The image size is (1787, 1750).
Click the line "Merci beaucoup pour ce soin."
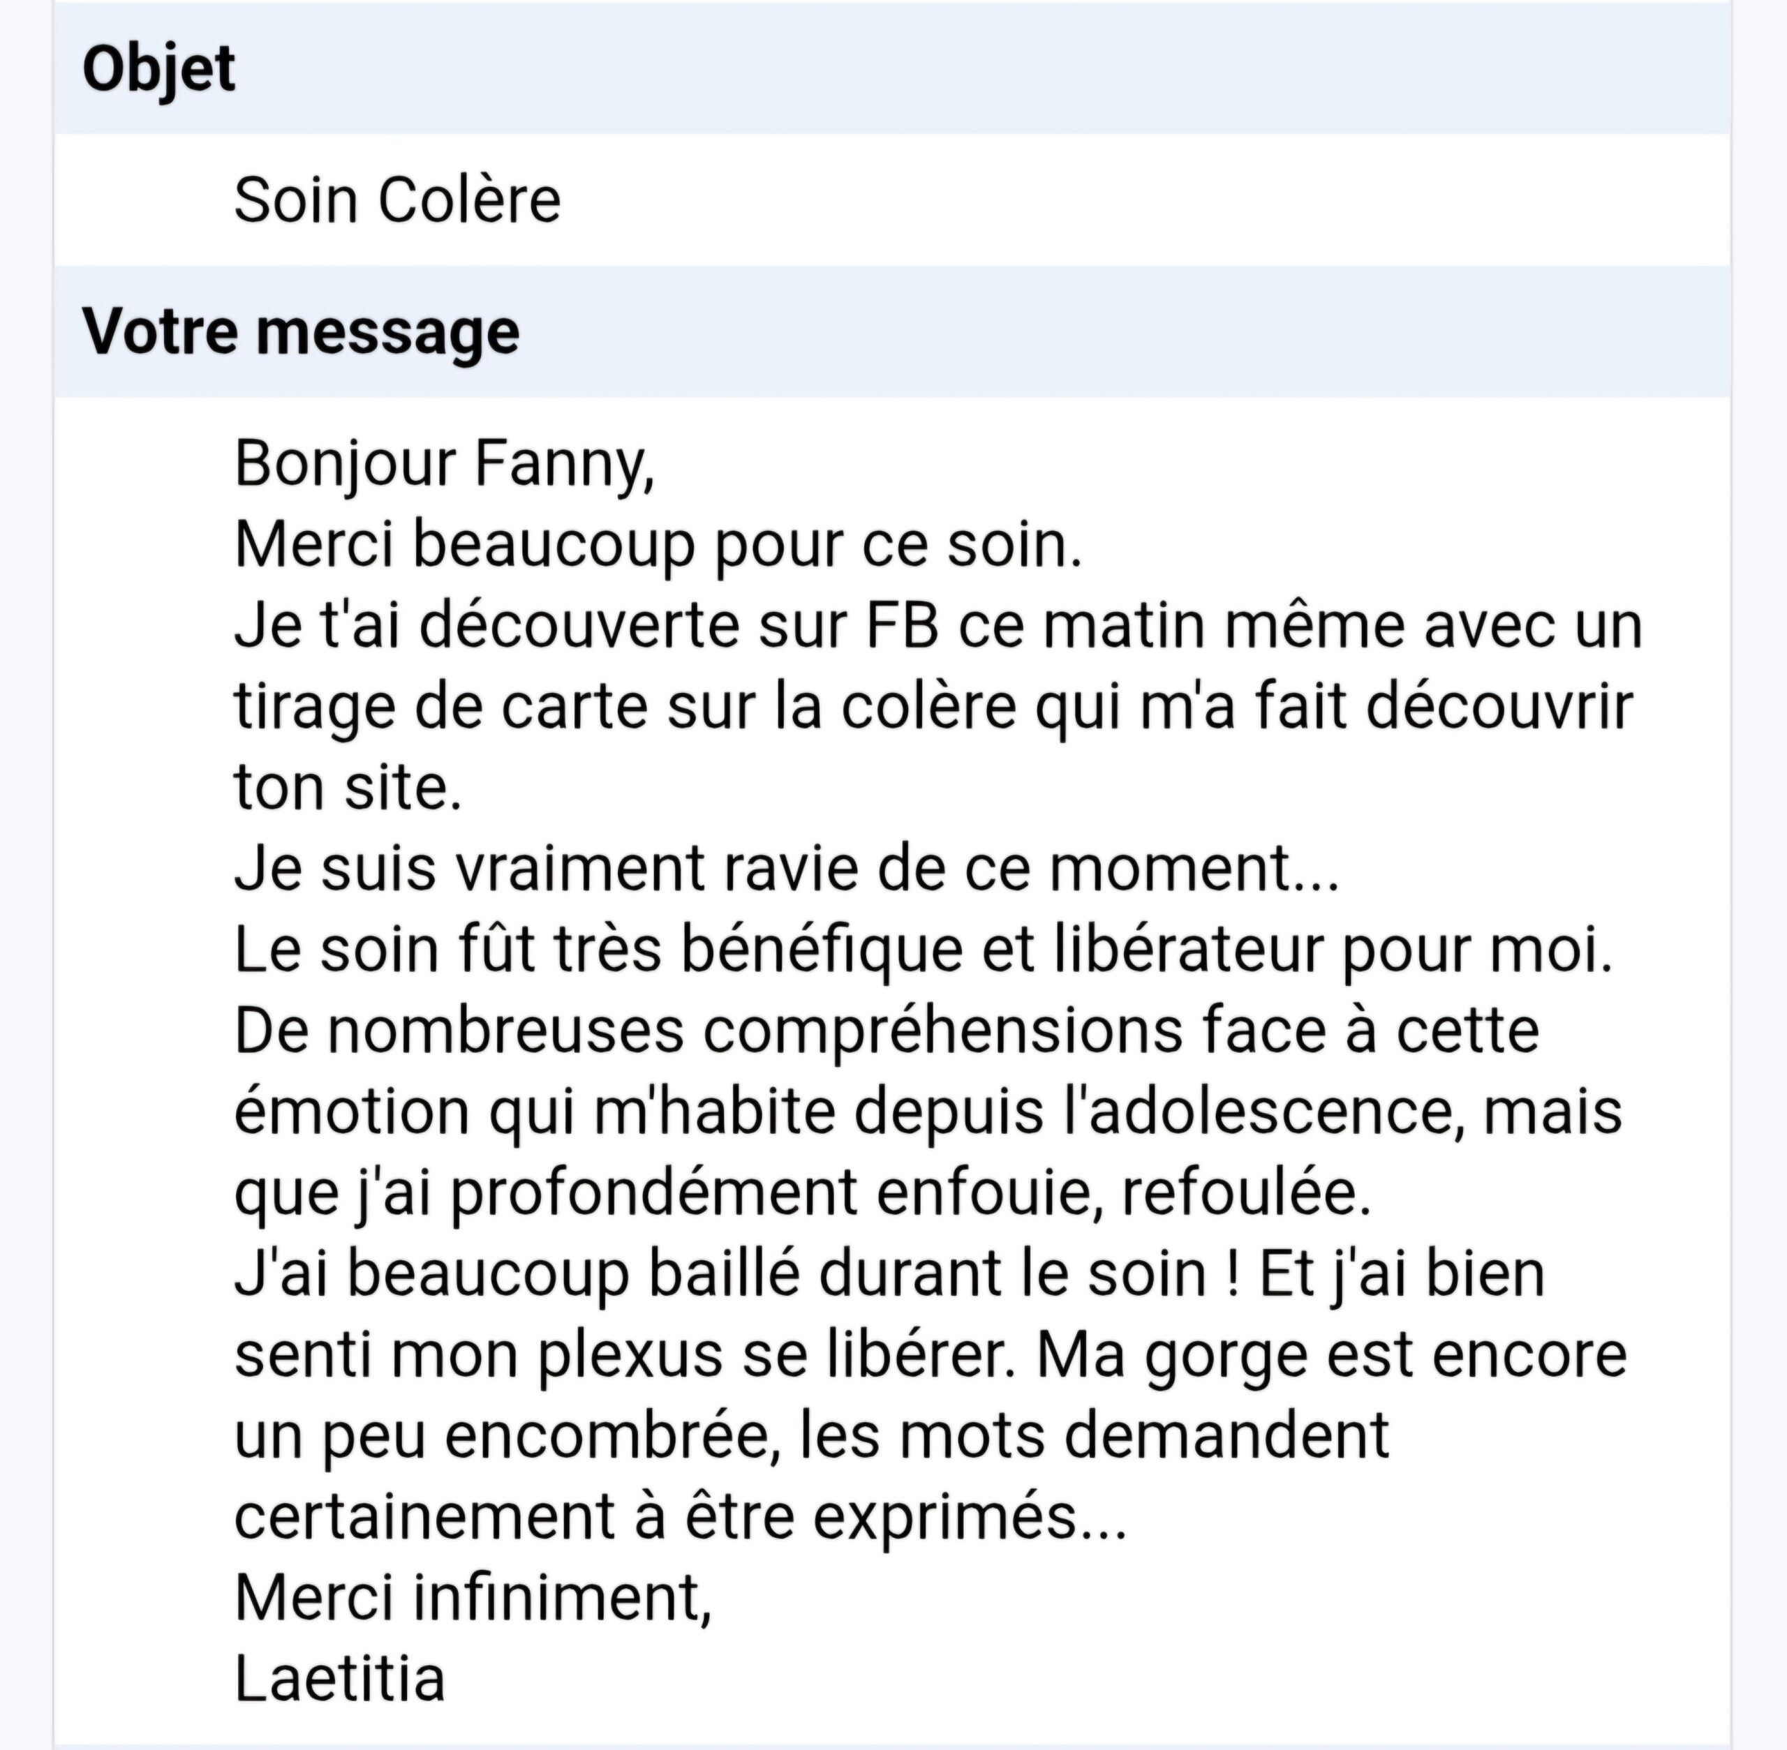[x=658, y=545]
